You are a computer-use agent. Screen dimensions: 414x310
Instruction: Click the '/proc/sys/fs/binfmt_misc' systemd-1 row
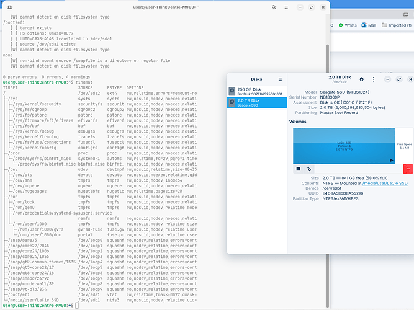[100, 159]
